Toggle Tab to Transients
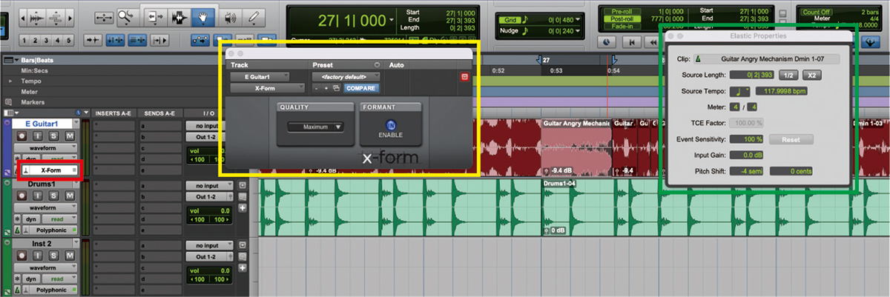The image size is (890, 297). (x=93, y=39)
